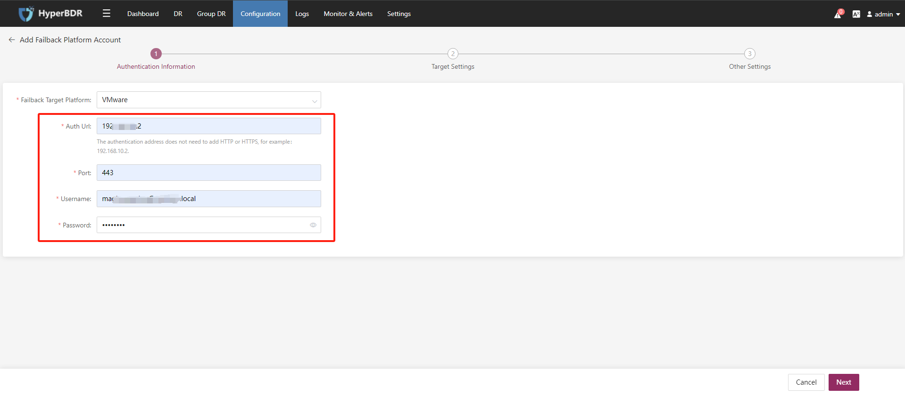Viewport: 905px width, 396px height.
Task: Click the HyperBDR shield logo
Action: point(26,14)
